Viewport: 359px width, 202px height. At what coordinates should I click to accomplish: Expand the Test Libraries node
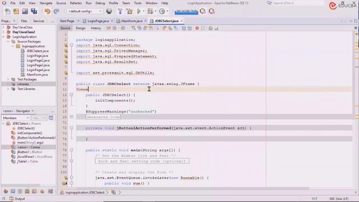(x=8, y=89)
